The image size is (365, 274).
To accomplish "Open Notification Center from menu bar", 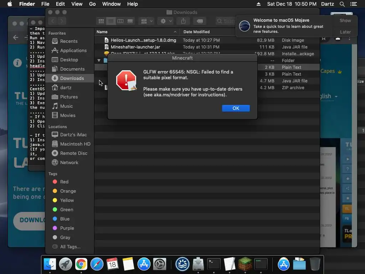I will (354, 4).
